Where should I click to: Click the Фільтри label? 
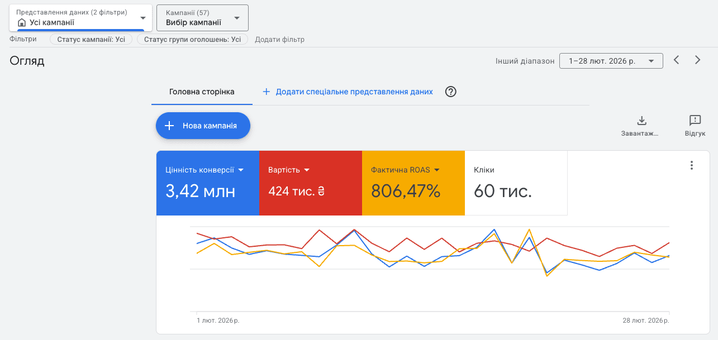pyautogui.click(x=23, y=40)
